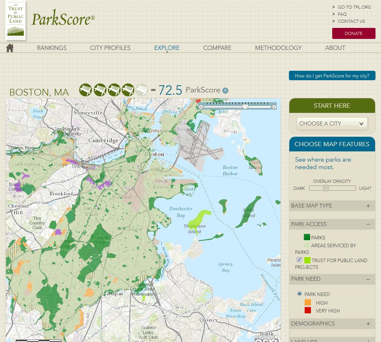View the Methodology page
381x342 pixels.
click(x=278, y=48)
